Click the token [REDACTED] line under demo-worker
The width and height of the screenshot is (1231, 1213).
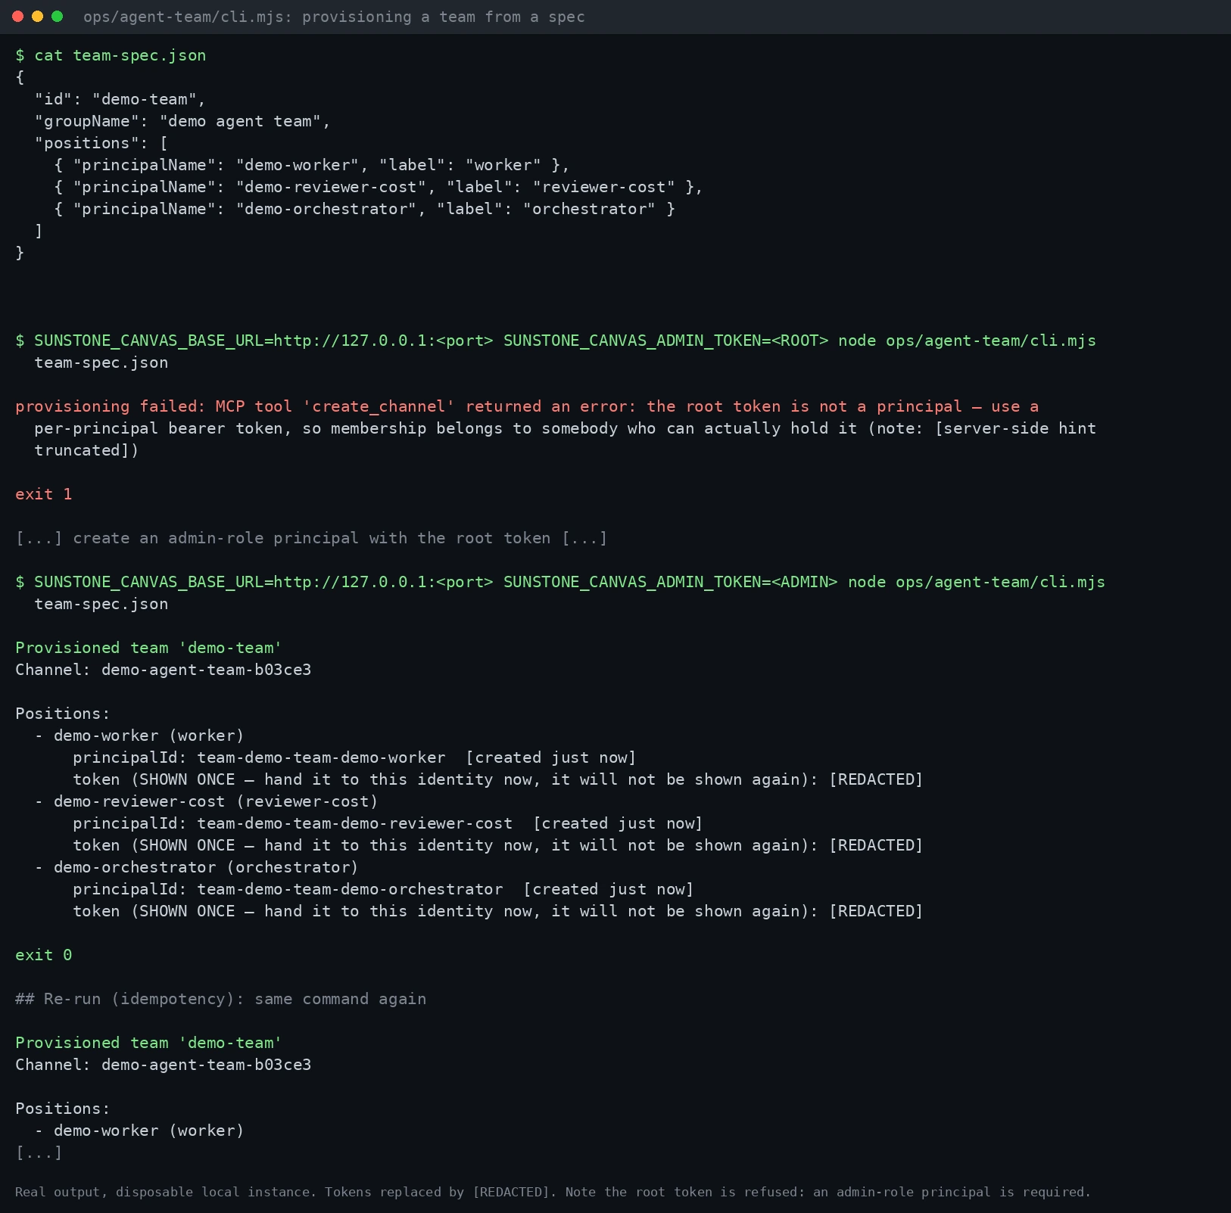[498, 779]
